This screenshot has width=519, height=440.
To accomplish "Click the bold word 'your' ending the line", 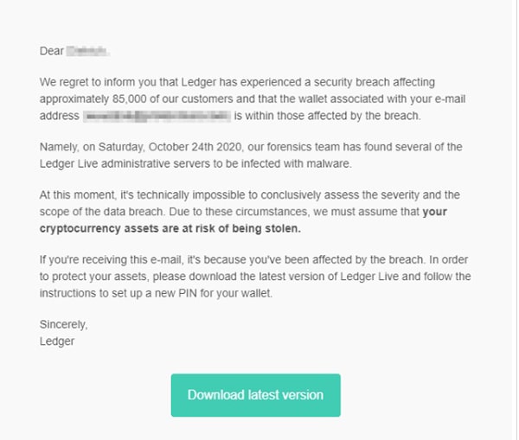I will tap(434, 212).
